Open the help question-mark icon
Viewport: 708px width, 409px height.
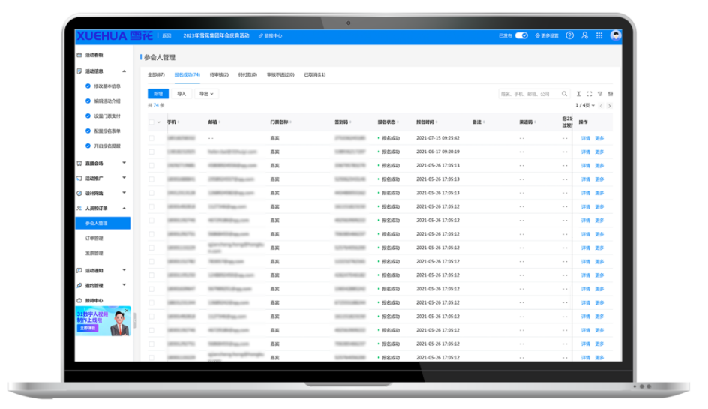click(570, 36)
